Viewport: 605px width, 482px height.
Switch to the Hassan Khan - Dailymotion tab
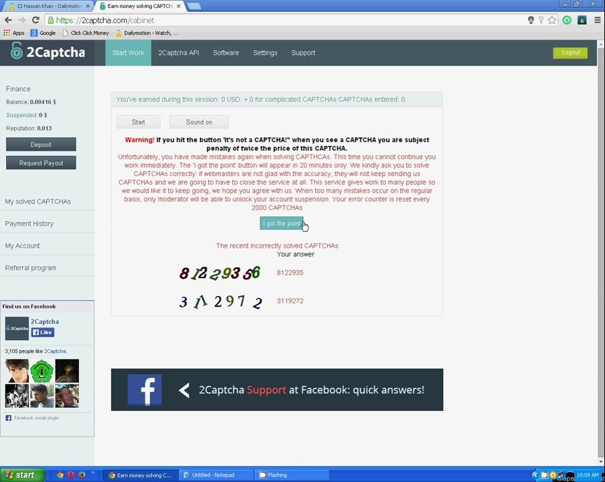coord(48,6)
